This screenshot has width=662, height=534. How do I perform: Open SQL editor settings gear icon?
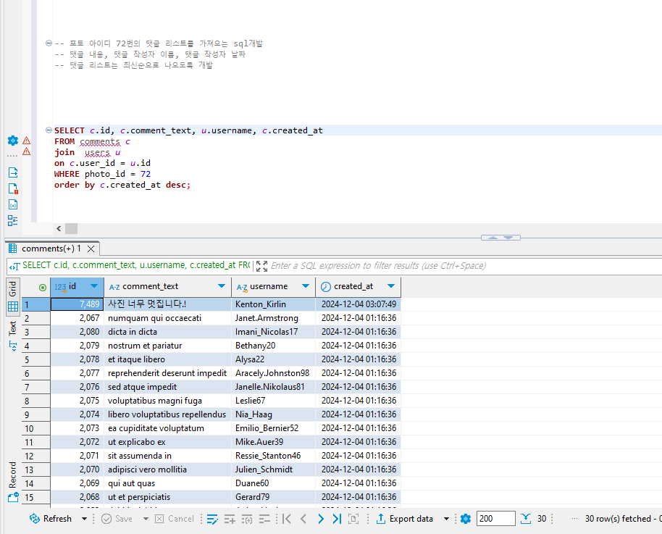(x=12, y=141)
